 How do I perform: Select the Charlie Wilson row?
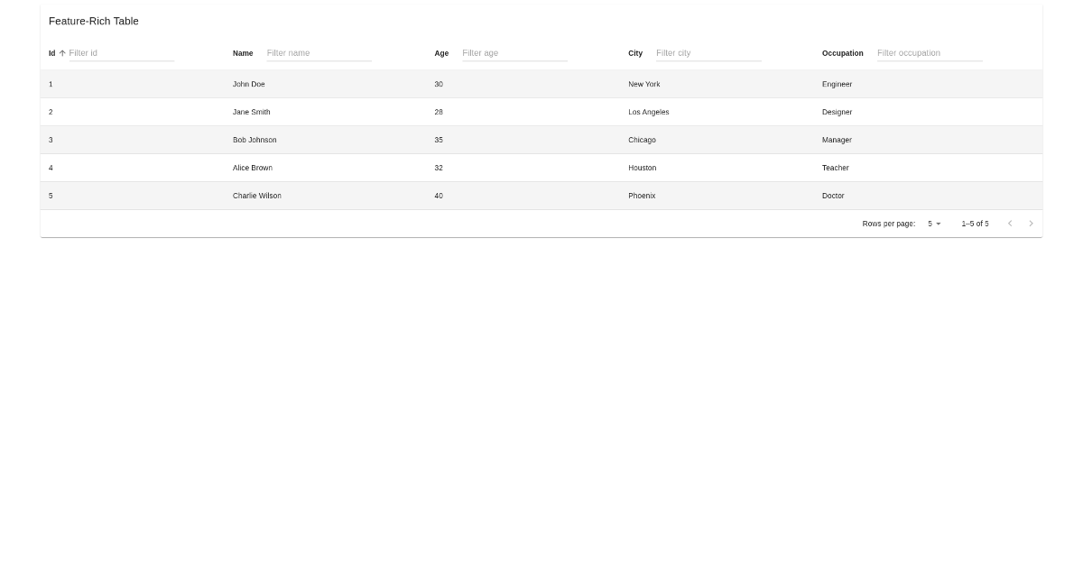pos(361,196)
